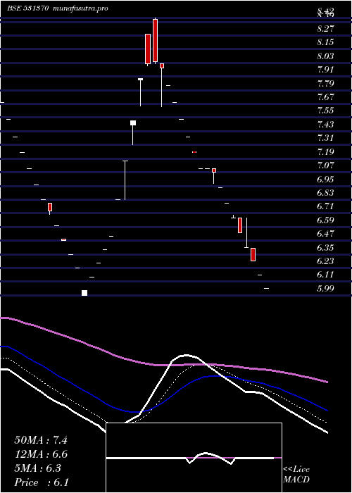Screen dimensions: 352x493
Task: Click the 8.03 price level label
Action: pos(325,56)
